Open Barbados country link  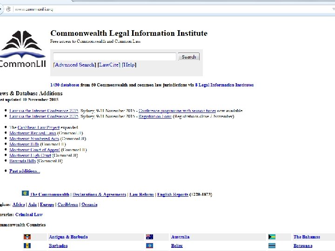point(58,246)
